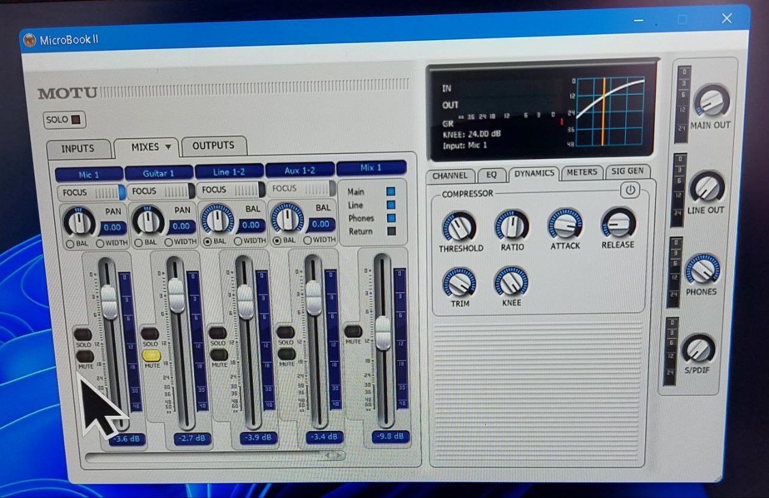Click the -2.7 dB Guitar 1 level field
Image resolution: width=769 pixels, height=498 pixels.
tap(193, 439)
